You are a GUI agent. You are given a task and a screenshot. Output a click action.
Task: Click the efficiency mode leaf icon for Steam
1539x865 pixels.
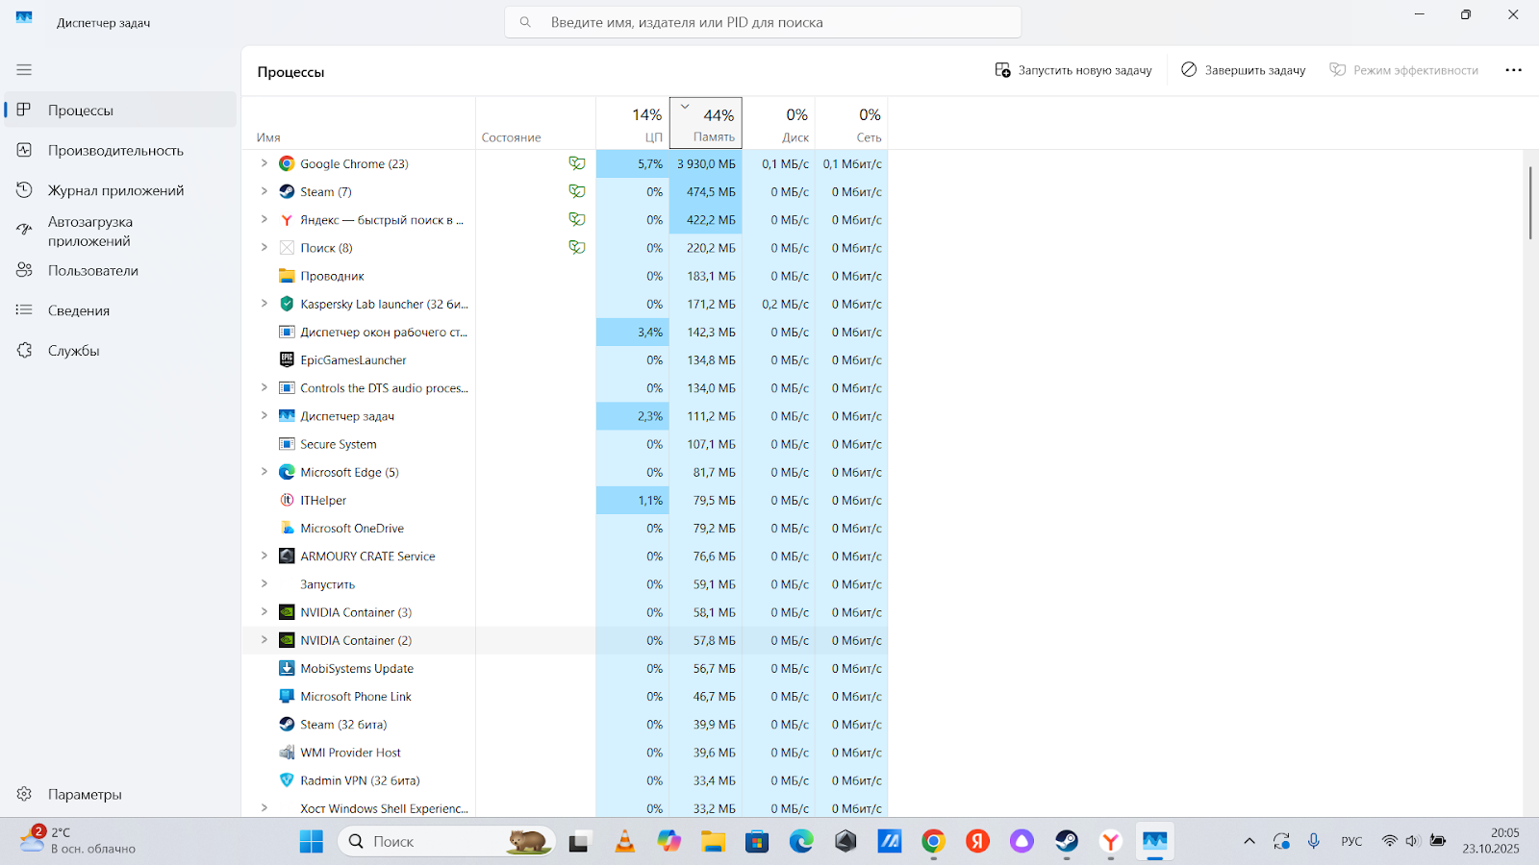click(x=576, y=192)
